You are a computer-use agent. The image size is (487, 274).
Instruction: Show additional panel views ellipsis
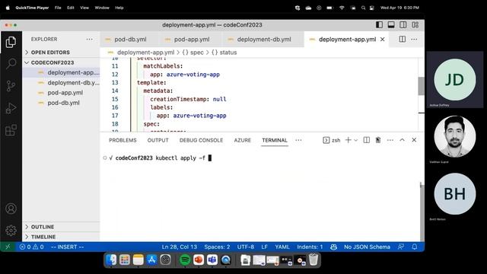(x=298, y=140)
